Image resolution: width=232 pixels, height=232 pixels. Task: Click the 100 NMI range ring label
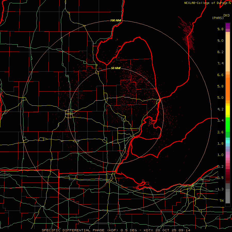116,20
